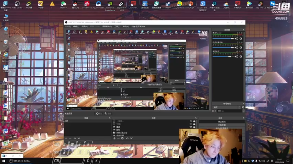The height and width of the screenshot is (164, 293).
Task: Open the OBS Studio desktop shortcut
Action: point(17,5)
